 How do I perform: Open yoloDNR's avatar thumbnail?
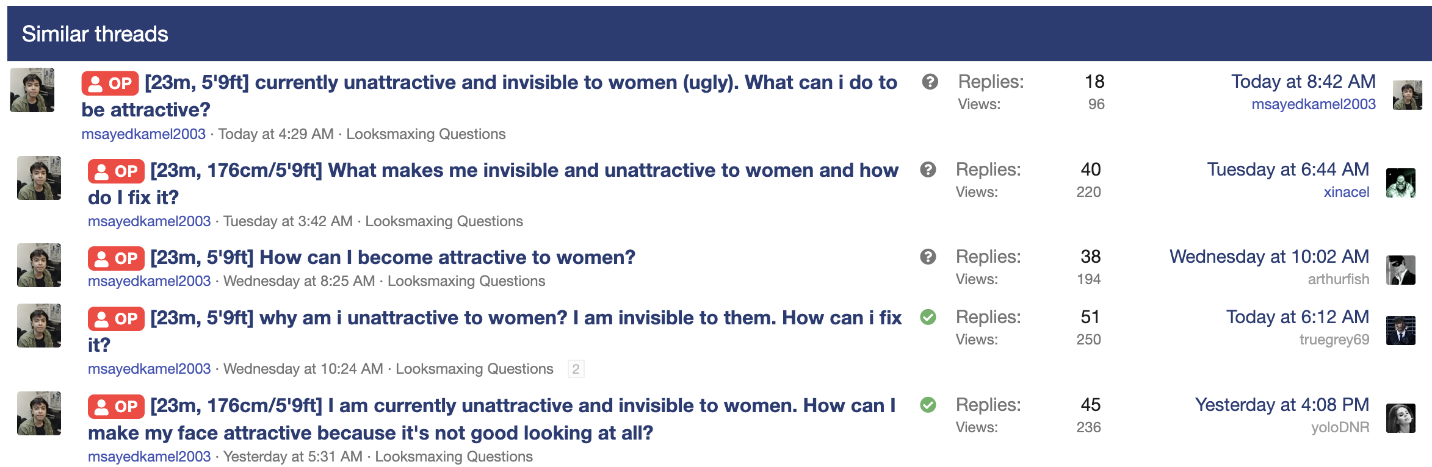[1400, 418]
